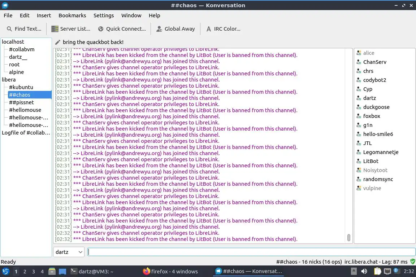This screenshot has height=277, width=416.
Task: Open Logfile of #collab... tab
Action: pyautogui.click(x=26, y=132)
